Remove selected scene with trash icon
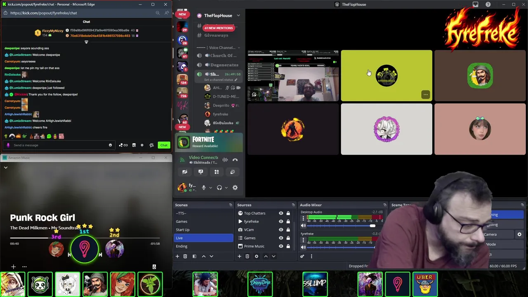The height and width of the screenshot is (297, 528). pyautogui.click(x=185, y=257)
